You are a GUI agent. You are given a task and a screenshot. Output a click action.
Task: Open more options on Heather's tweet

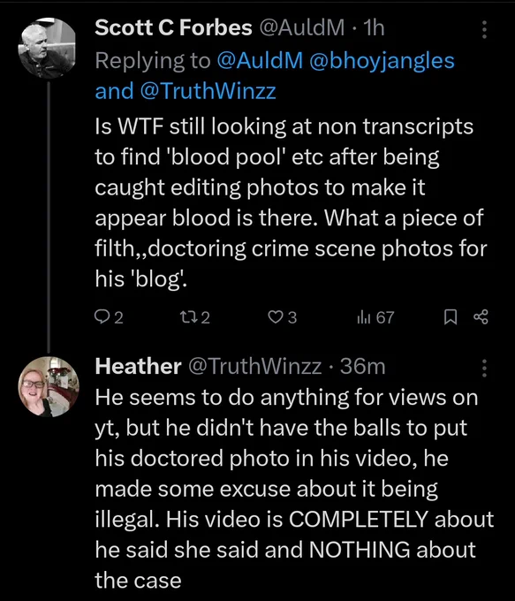[484, 368]
